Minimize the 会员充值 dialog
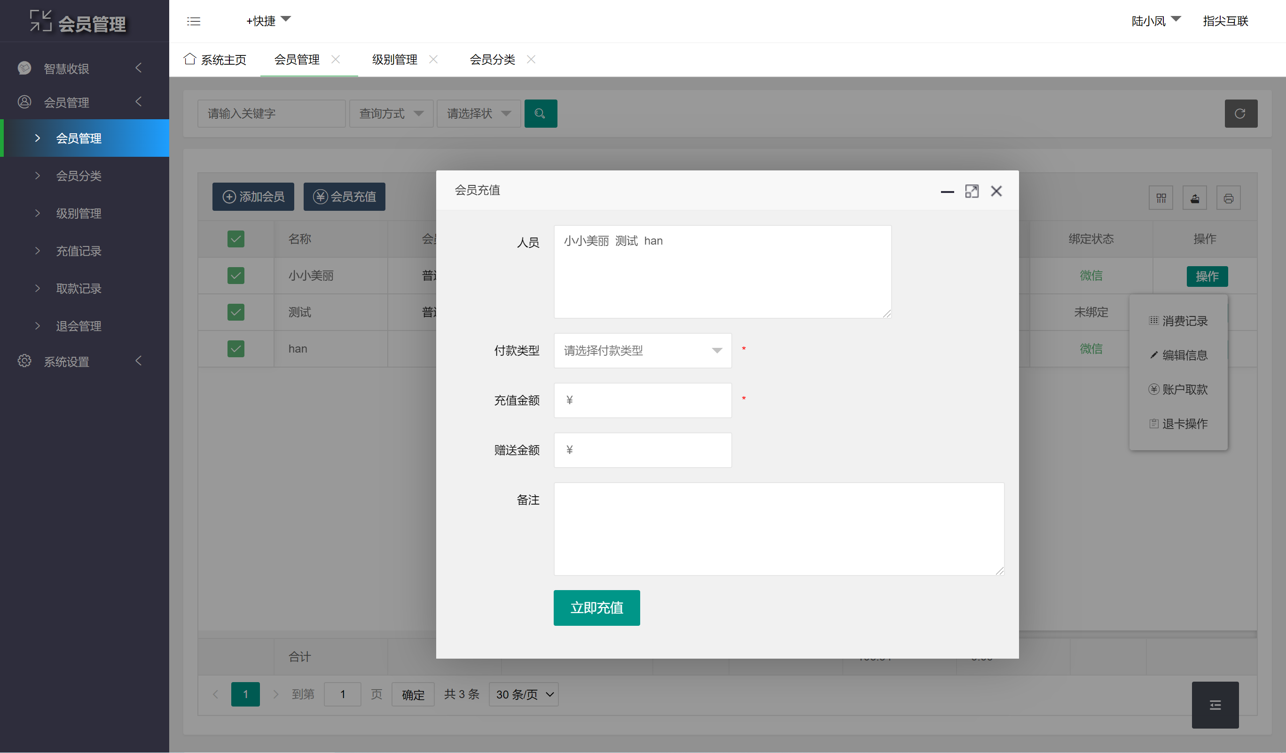 pyautogui.click(x=947, y=192)
